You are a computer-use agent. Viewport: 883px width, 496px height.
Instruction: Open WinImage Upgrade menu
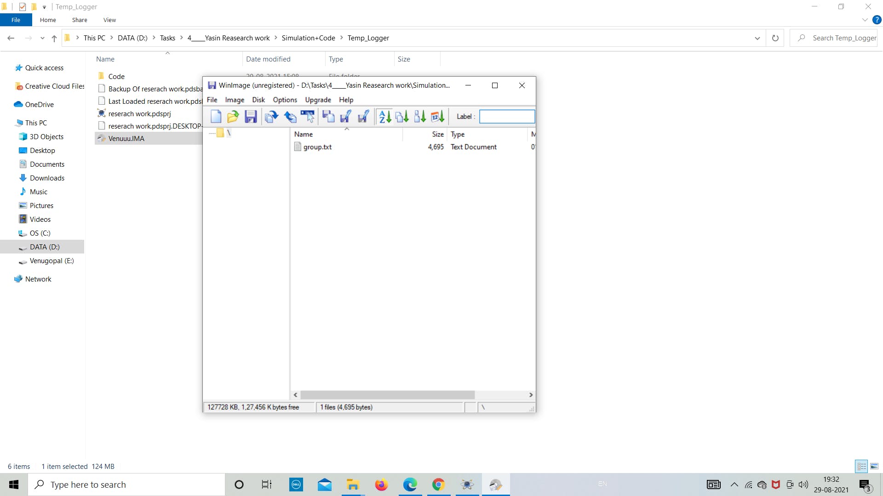pos(318,100)
